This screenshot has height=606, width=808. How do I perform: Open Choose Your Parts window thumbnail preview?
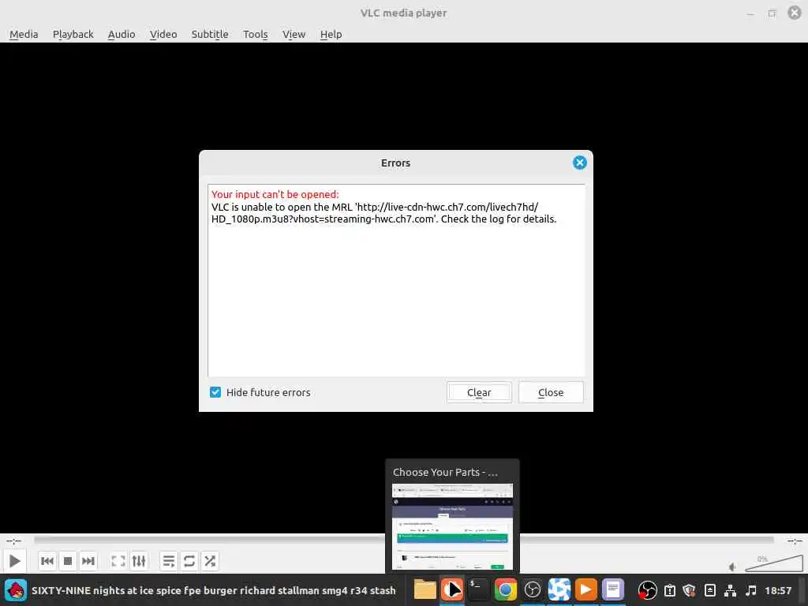[452, 526]
